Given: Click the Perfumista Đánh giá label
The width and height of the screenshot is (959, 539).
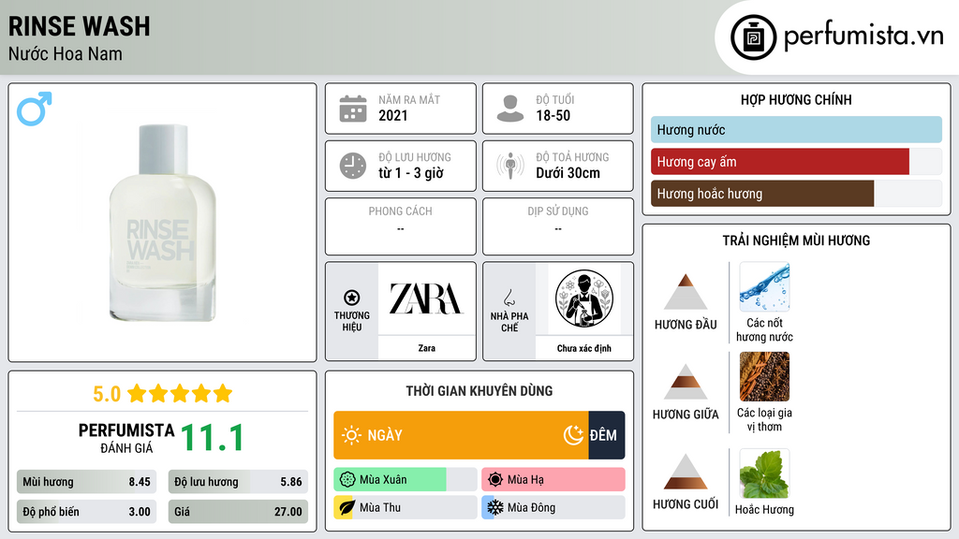Looking at the screenshot, I should (x=126, y=438).
